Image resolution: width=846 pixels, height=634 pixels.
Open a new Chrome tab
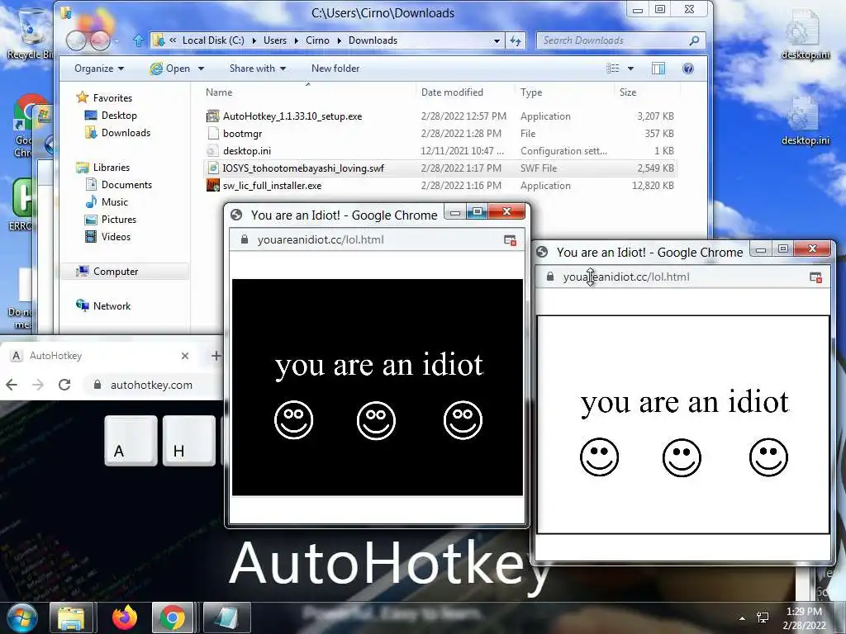(x=216, y=356)
